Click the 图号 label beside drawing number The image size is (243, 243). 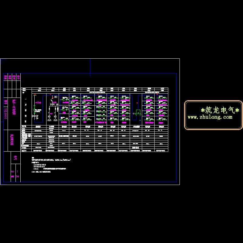click(5, 102)
